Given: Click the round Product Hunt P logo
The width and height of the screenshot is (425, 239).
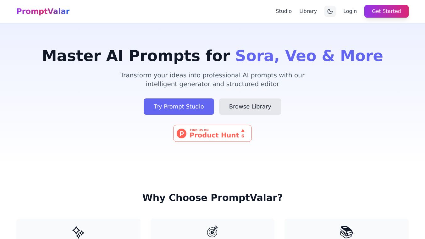Looking at the screenshot, I should coord(181,133).
